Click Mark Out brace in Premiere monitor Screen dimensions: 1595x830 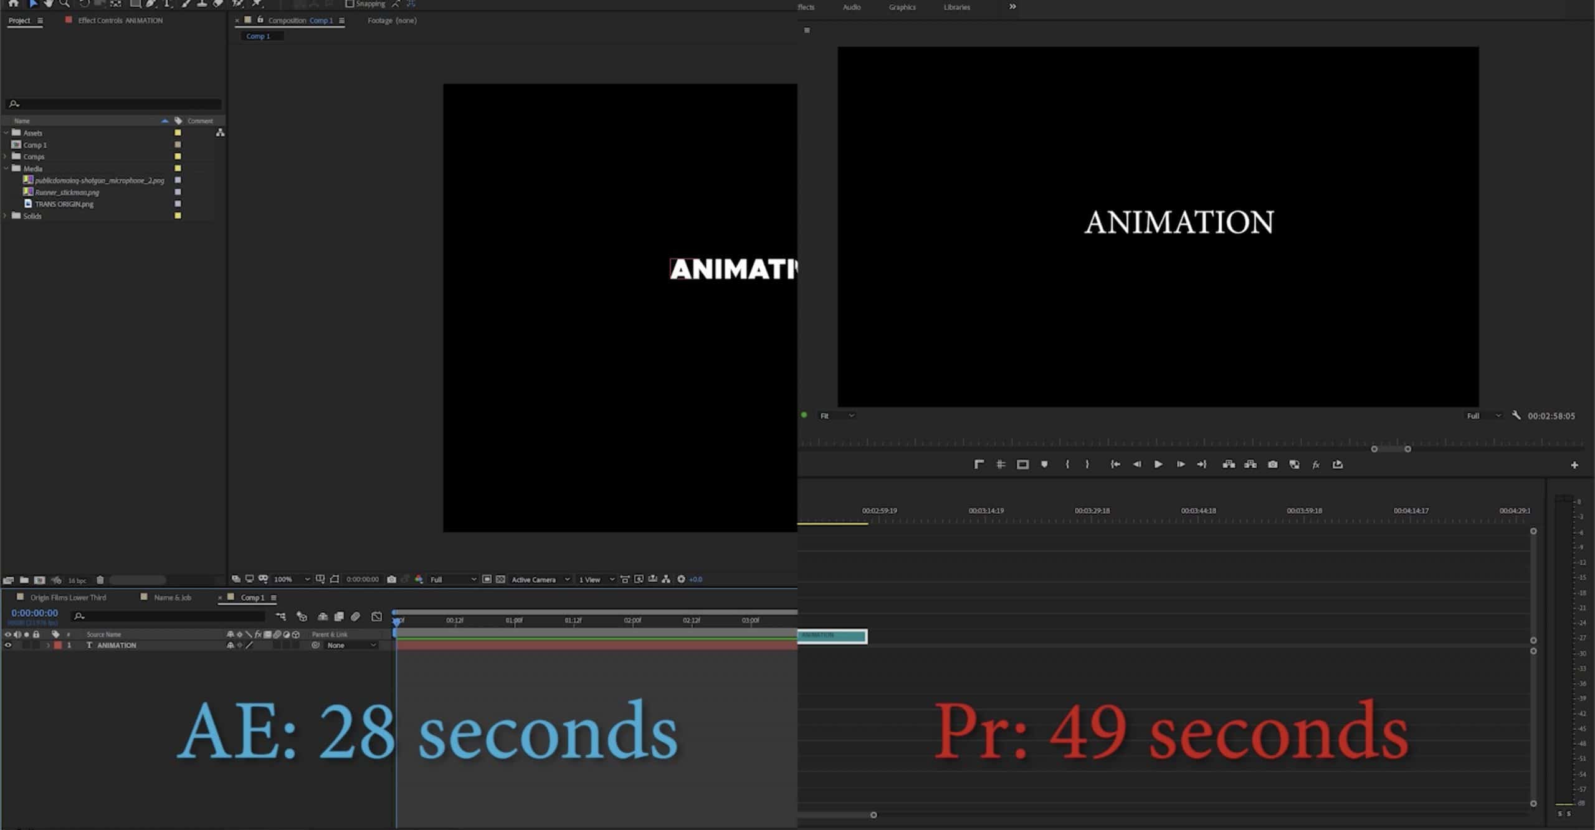coord(1087,465)
